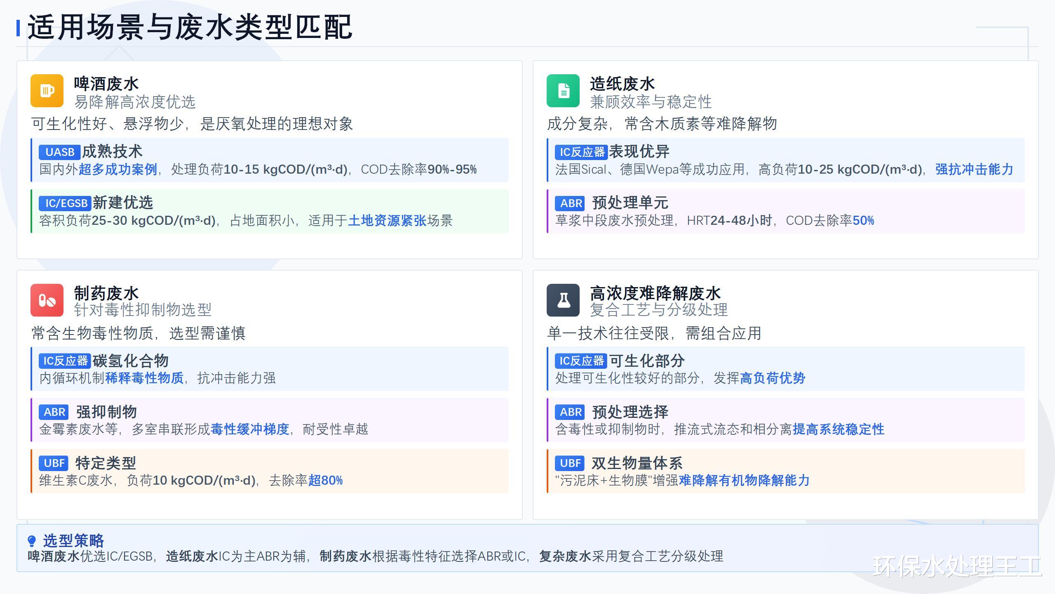1055x594 pixels.
Task: Click the lightbulb icon beside 选型策略
Action: tap(32, 541)
